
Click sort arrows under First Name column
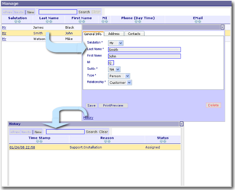click(81, 22)
